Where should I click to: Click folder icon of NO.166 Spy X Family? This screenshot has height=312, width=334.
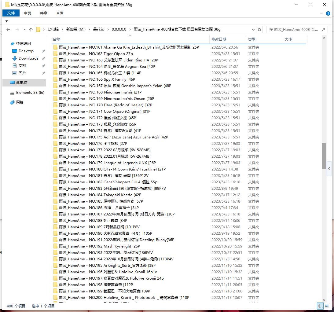[x=55, y=79]
